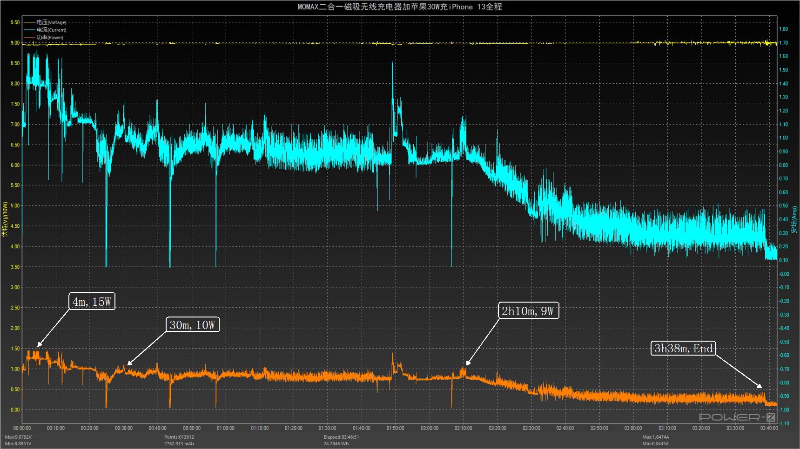Screen dimensions: 800x449
Task: Click the 2762.913 mAh capacity value
Action: click(179, 443)
